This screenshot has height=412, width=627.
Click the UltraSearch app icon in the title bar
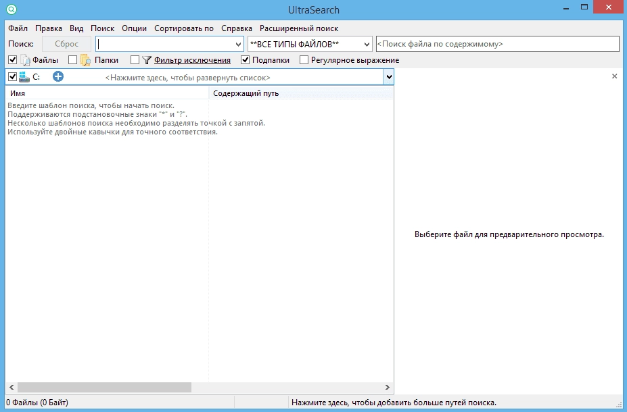click(x=11, y=9)
